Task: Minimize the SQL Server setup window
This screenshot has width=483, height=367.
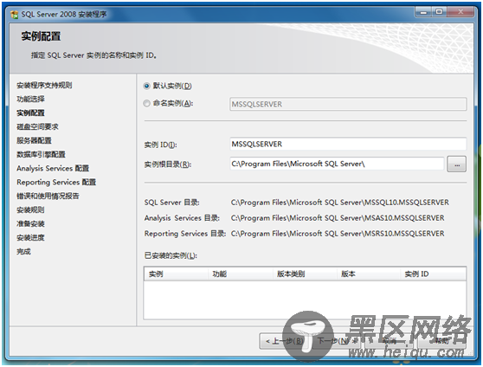Action: tap(424, 12)
